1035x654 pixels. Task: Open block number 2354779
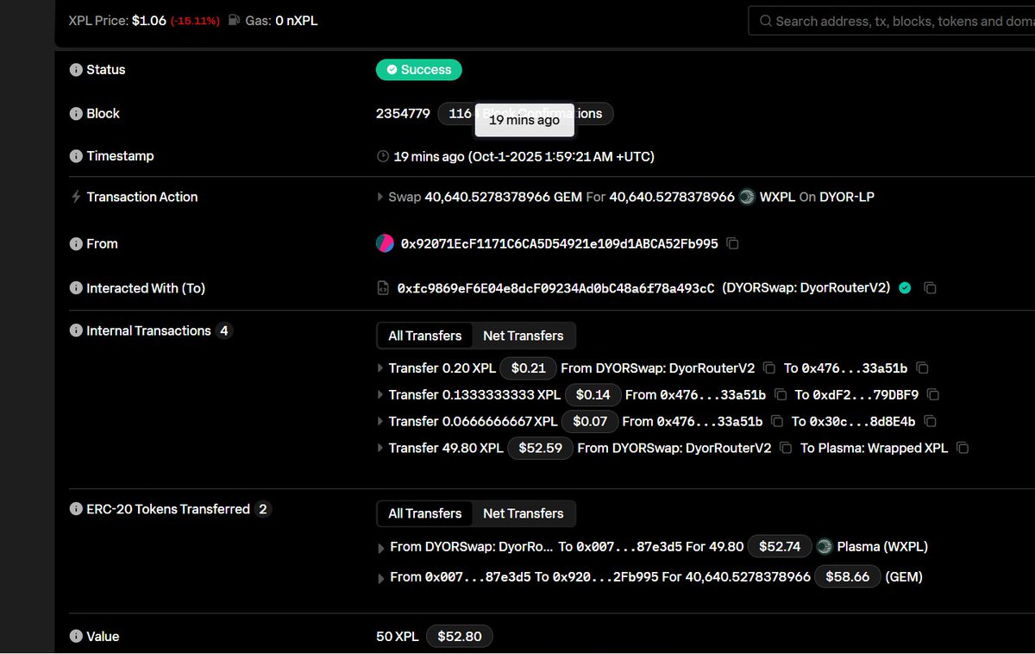pos(403,113)
